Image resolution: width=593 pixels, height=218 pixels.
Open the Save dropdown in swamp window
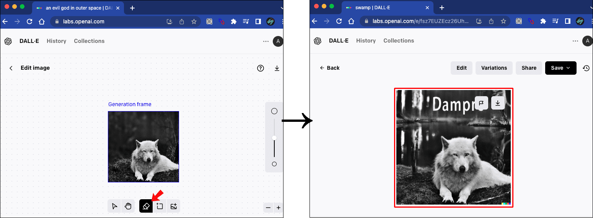click(560, 68)
